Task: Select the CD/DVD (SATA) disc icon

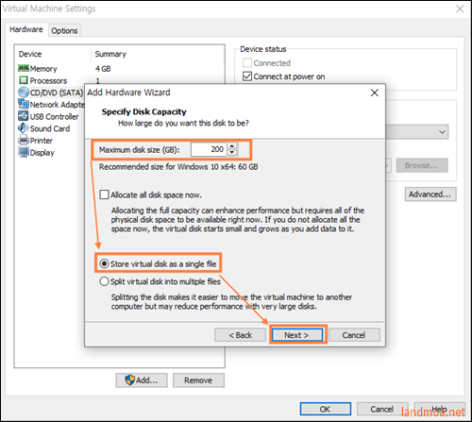Action: (24, 93)
